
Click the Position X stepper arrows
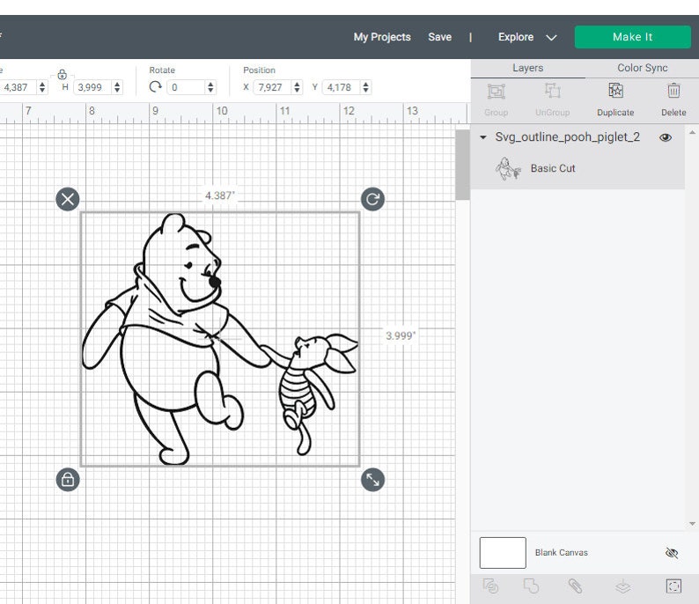(297, 87)
